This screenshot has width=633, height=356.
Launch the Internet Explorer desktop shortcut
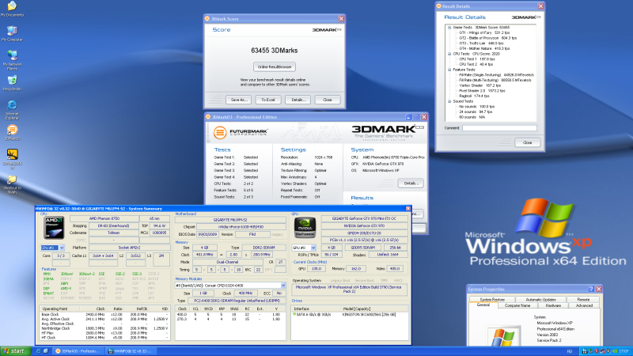coord(12,110)
